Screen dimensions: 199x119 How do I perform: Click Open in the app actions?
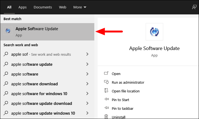click(116, 74)
